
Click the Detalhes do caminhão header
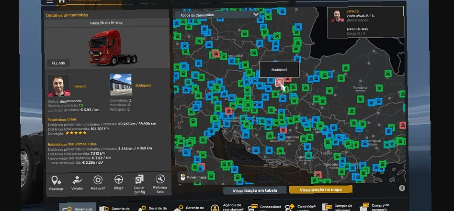pos(67,15)
